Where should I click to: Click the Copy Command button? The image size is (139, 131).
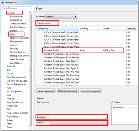coord(46,91)
